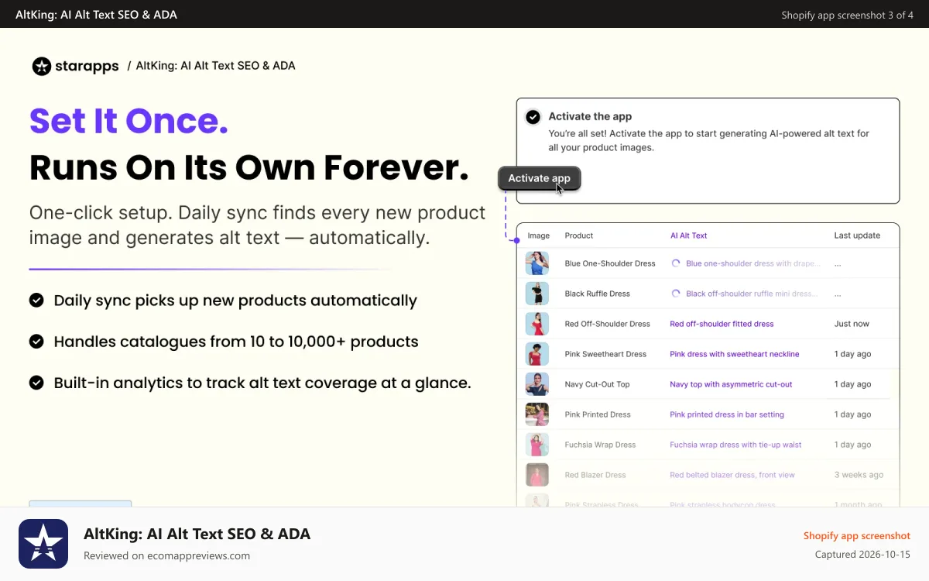The height and width of the screenshot is (581, 929).
Task: Click breadcrumb 'AltKing: AI Alt Text SEO & ADA'
Action: (215, 66)
